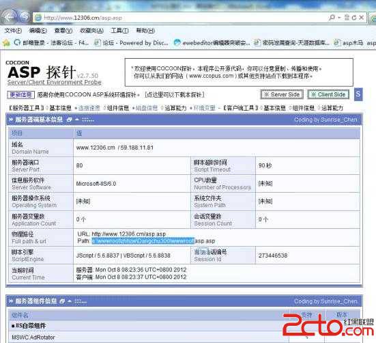
Task: Open the ewebeditor bookmark
Action: [x=212, y=43]
